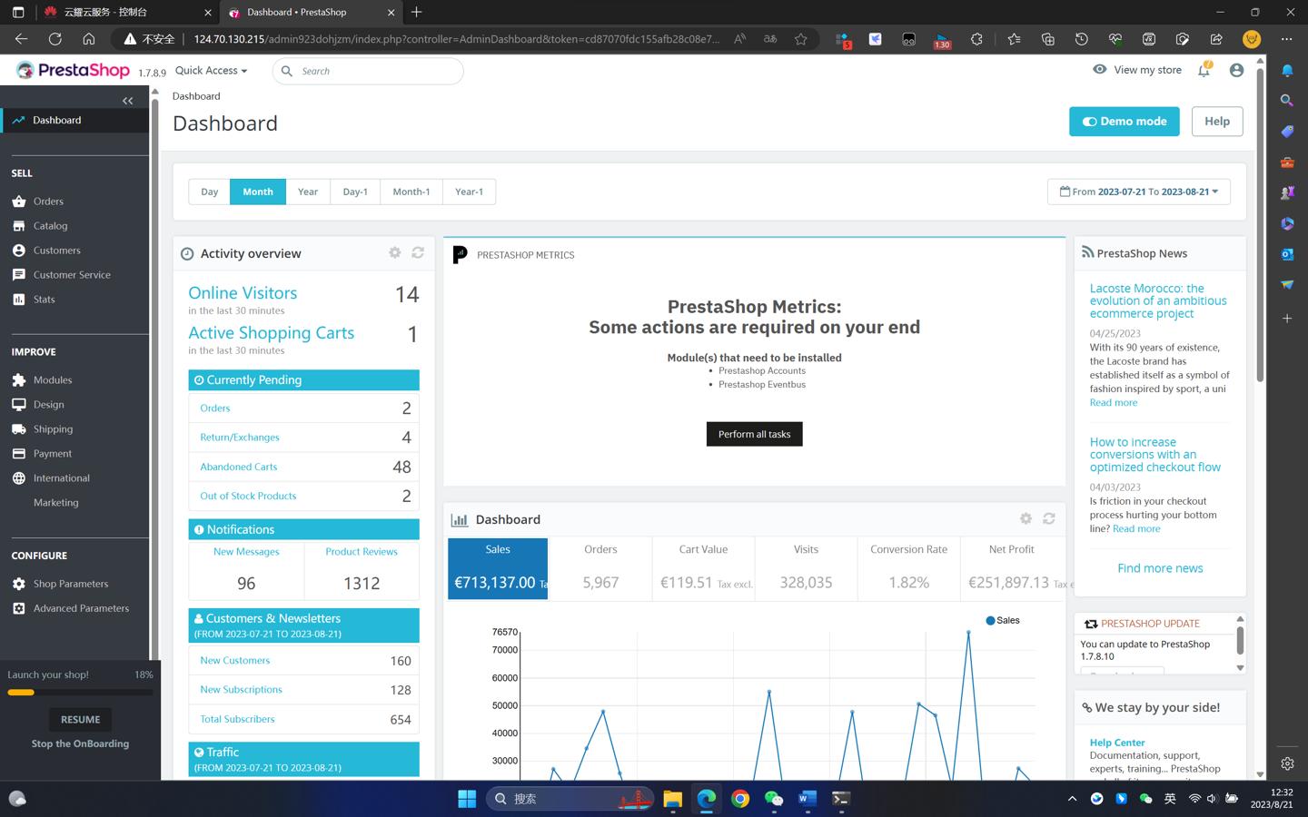Click Activity overview settings gear icon
The height and width of the screenshot is (817, 1308).
point(394,253)
